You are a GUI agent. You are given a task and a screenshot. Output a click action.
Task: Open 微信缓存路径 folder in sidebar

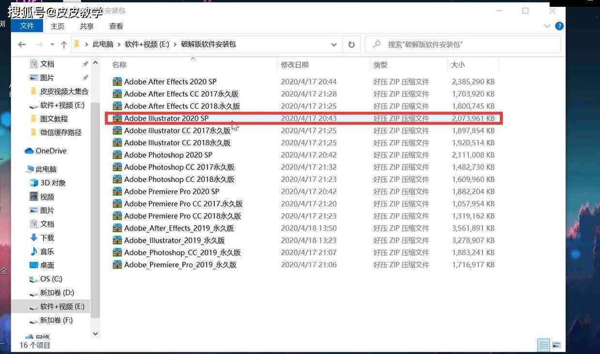60,132
